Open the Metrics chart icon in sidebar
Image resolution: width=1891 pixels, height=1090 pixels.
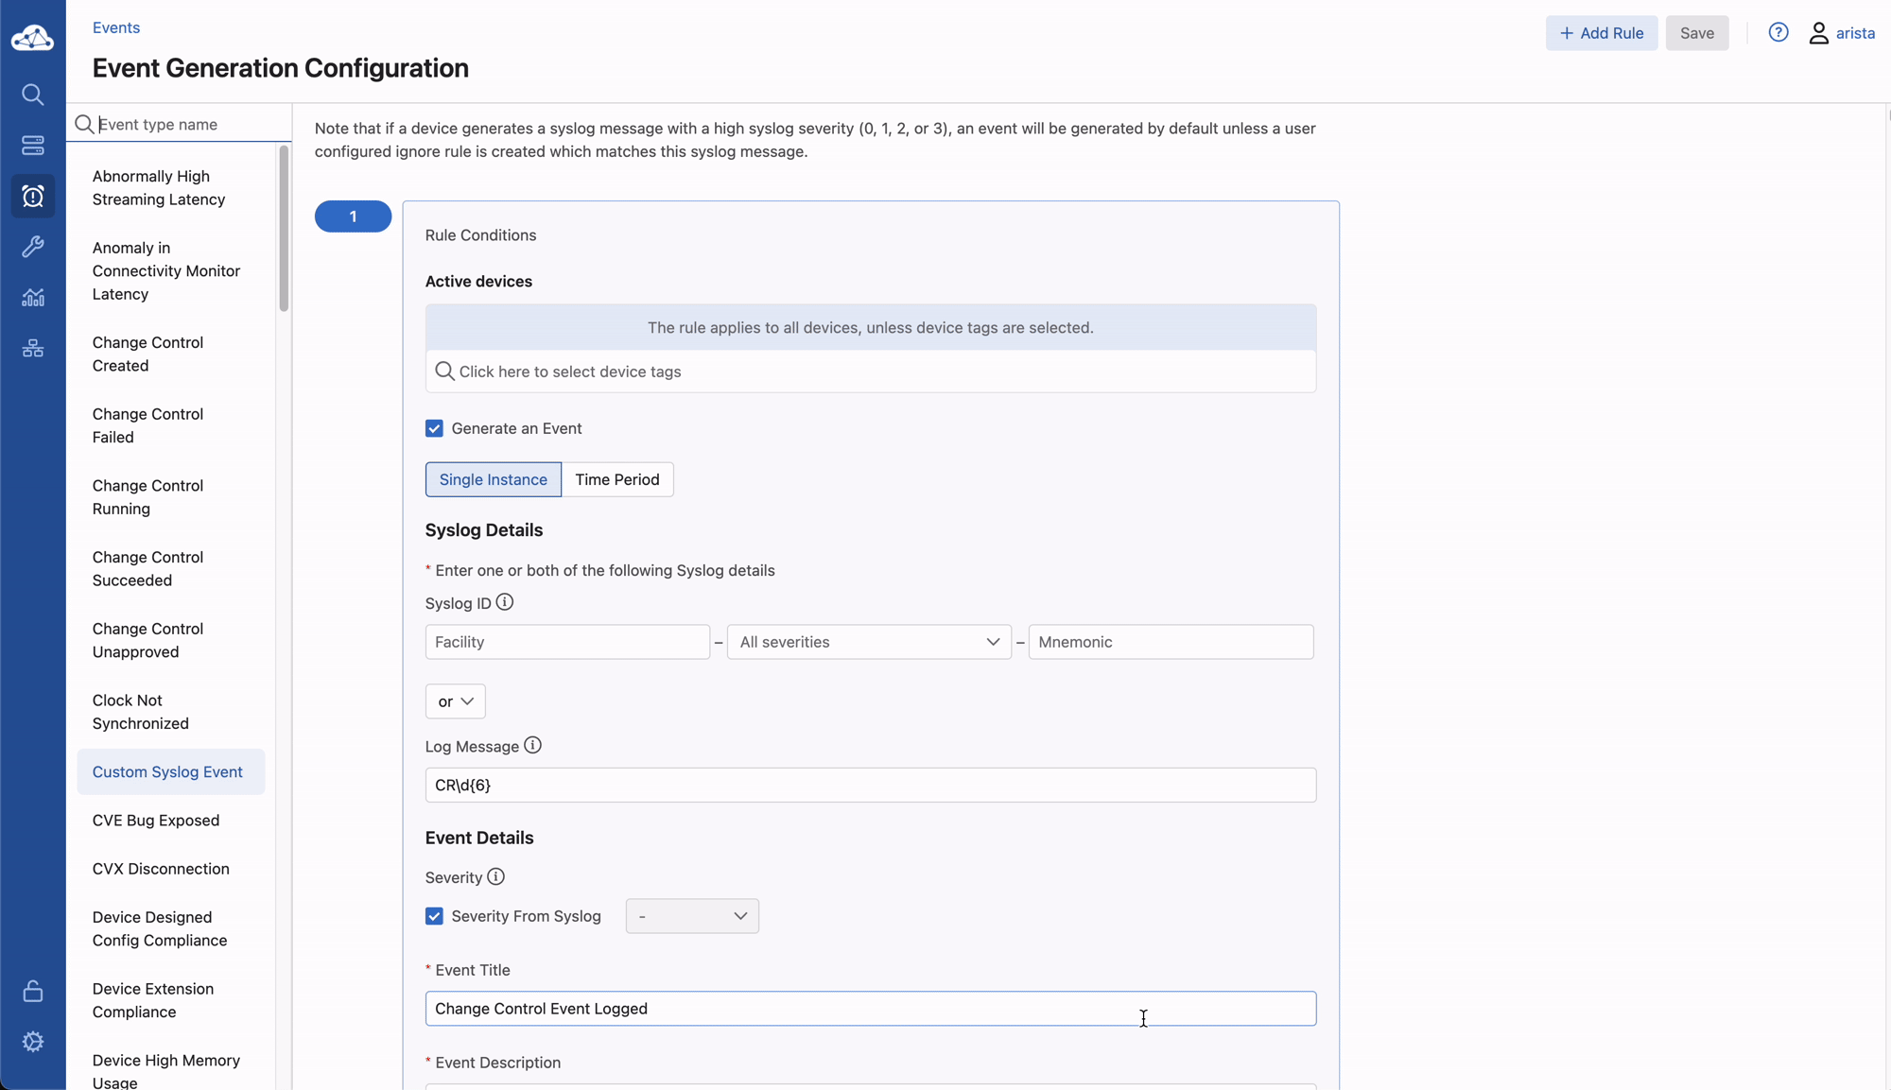(x=33, y=298)
